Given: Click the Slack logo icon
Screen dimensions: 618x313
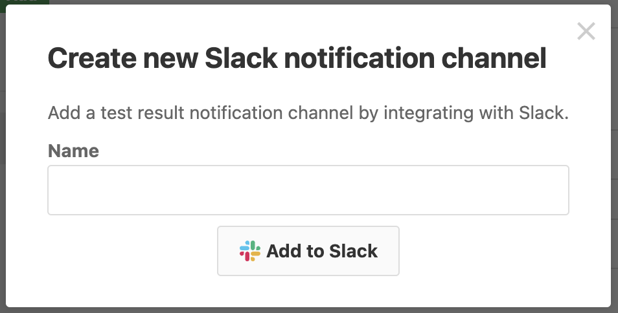Looking at the screenshot, I should [x=250, y=251].
